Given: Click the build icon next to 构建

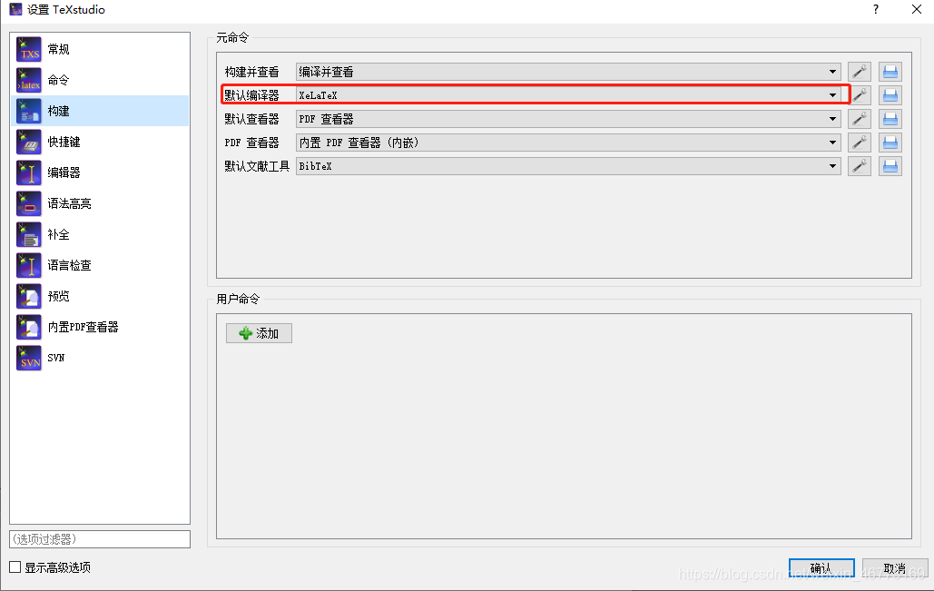Looking at the screenshot, I should click(29, 112).
